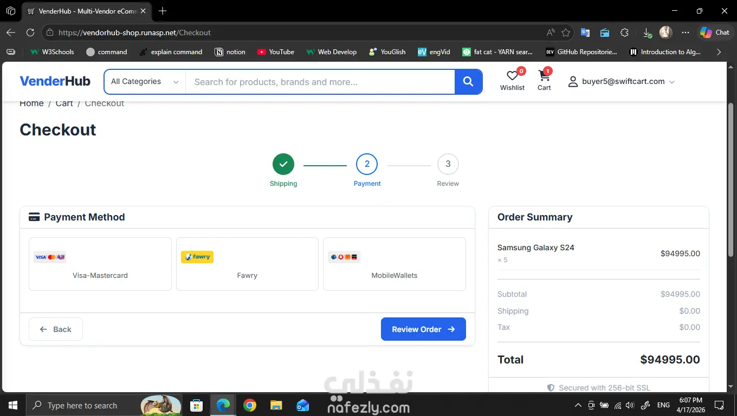Refresh the checkout page

point(30,32)
